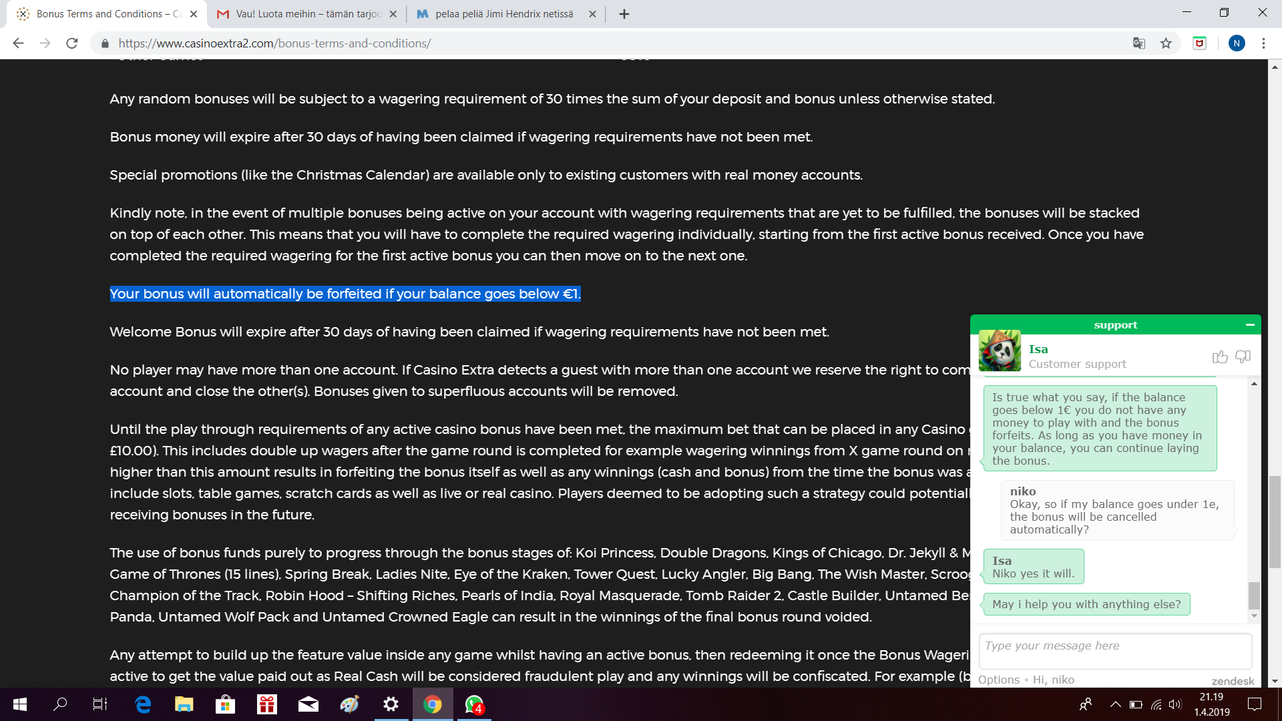
Task: Open the red shield extension icon
Action: pos(1200,43)
